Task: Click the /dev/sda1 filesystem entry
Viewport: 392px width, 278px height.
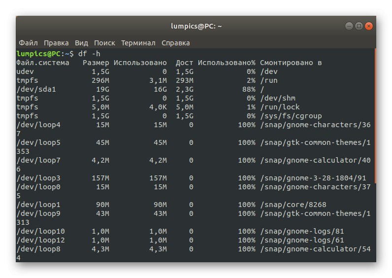Action: tap(36, 89)
